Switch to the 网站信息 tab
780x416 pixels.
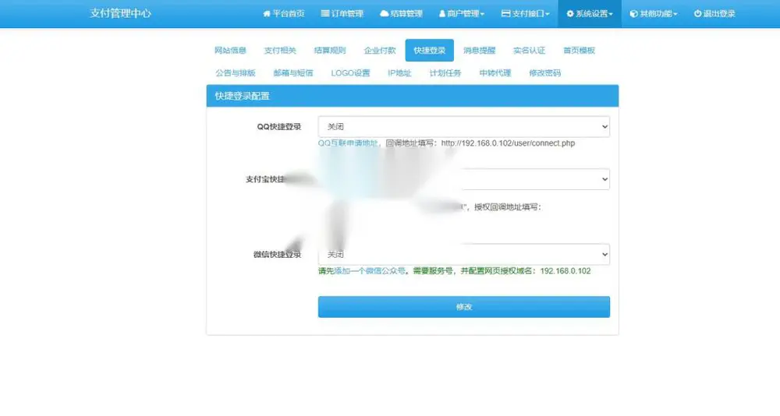230,50
